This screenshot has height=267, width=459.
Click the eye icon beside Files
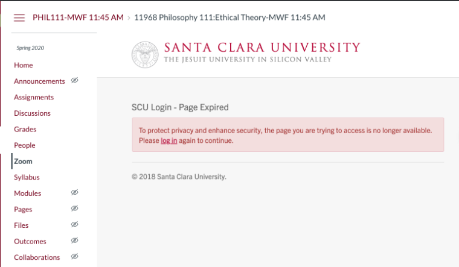point(75,225)
